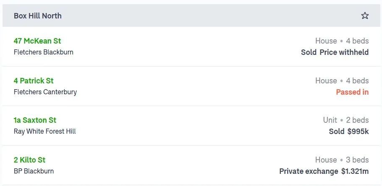The width and height of the screenshot is (382, 186).
Task: Open the 47 McKean St listing
Action: click(x=37, y=41)
